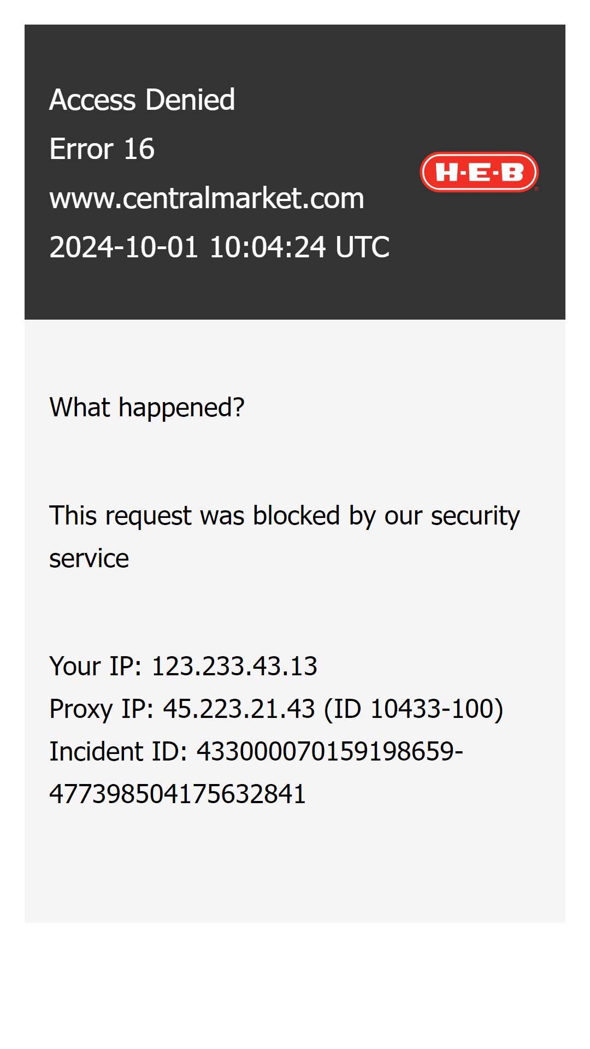Screen dimensions: 590x1049
Task: Click the Incident ID label line
Action: [x=256, y=752]
